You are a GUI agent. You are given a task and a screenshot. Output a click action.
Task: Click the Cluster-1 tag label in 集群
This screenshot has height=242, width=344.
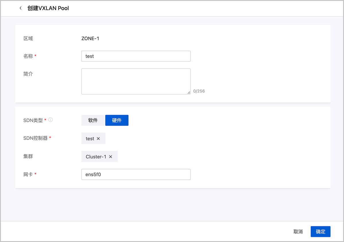click(96, 157)
